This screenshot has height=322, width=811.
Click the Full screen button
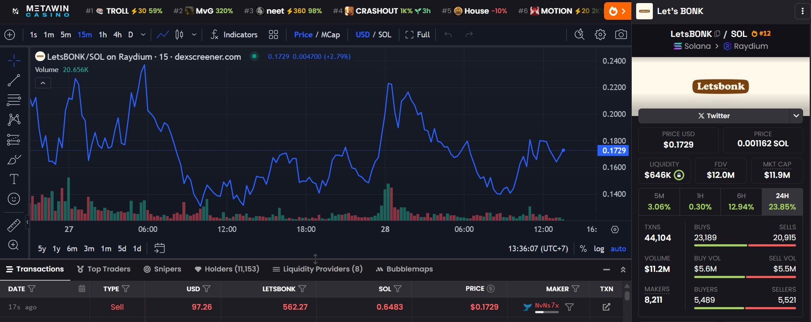[x=417, y=35]
